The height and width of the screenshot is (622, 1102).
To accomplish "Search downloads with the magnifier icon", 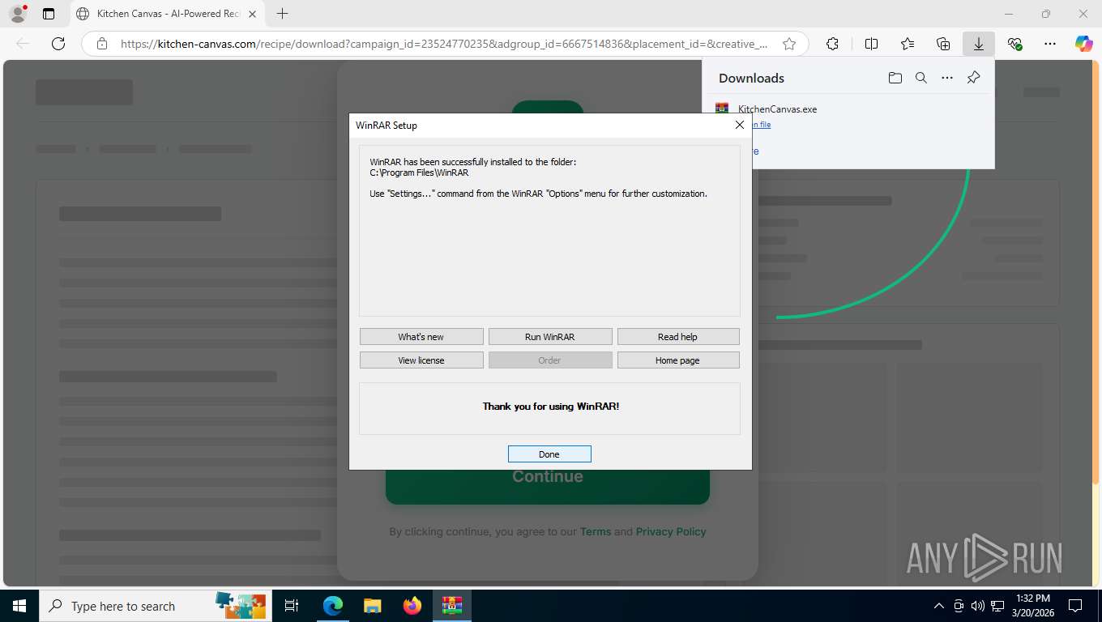I will pos(921,78).
